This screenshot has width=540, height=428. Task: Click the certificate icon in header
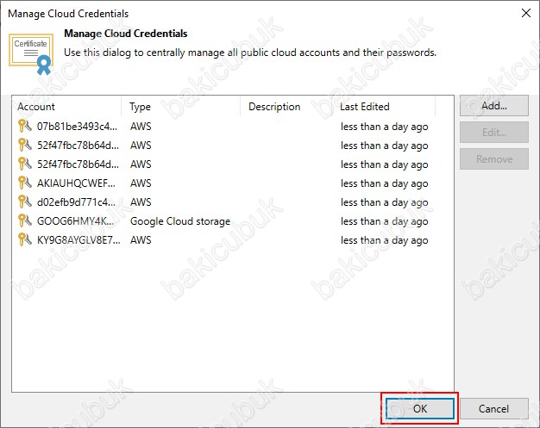pyautogui.click(x=31, y=54)
